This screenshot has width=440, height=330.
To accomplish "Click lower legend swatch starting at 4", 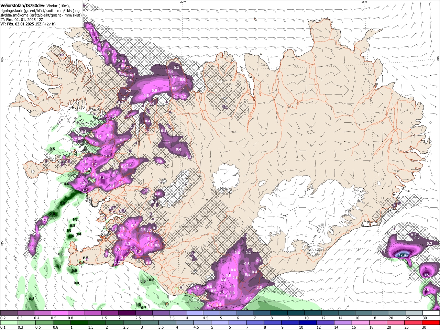I will [x=185, y=322].
